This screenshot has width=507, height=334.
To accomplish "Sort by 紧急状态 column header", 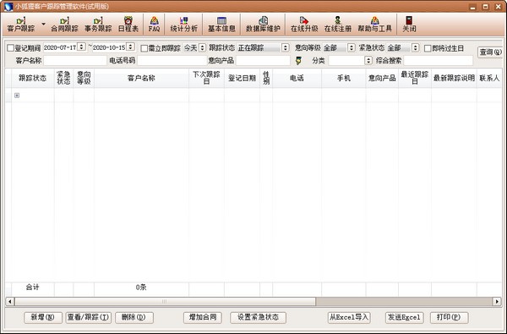I will click(63, 78).
